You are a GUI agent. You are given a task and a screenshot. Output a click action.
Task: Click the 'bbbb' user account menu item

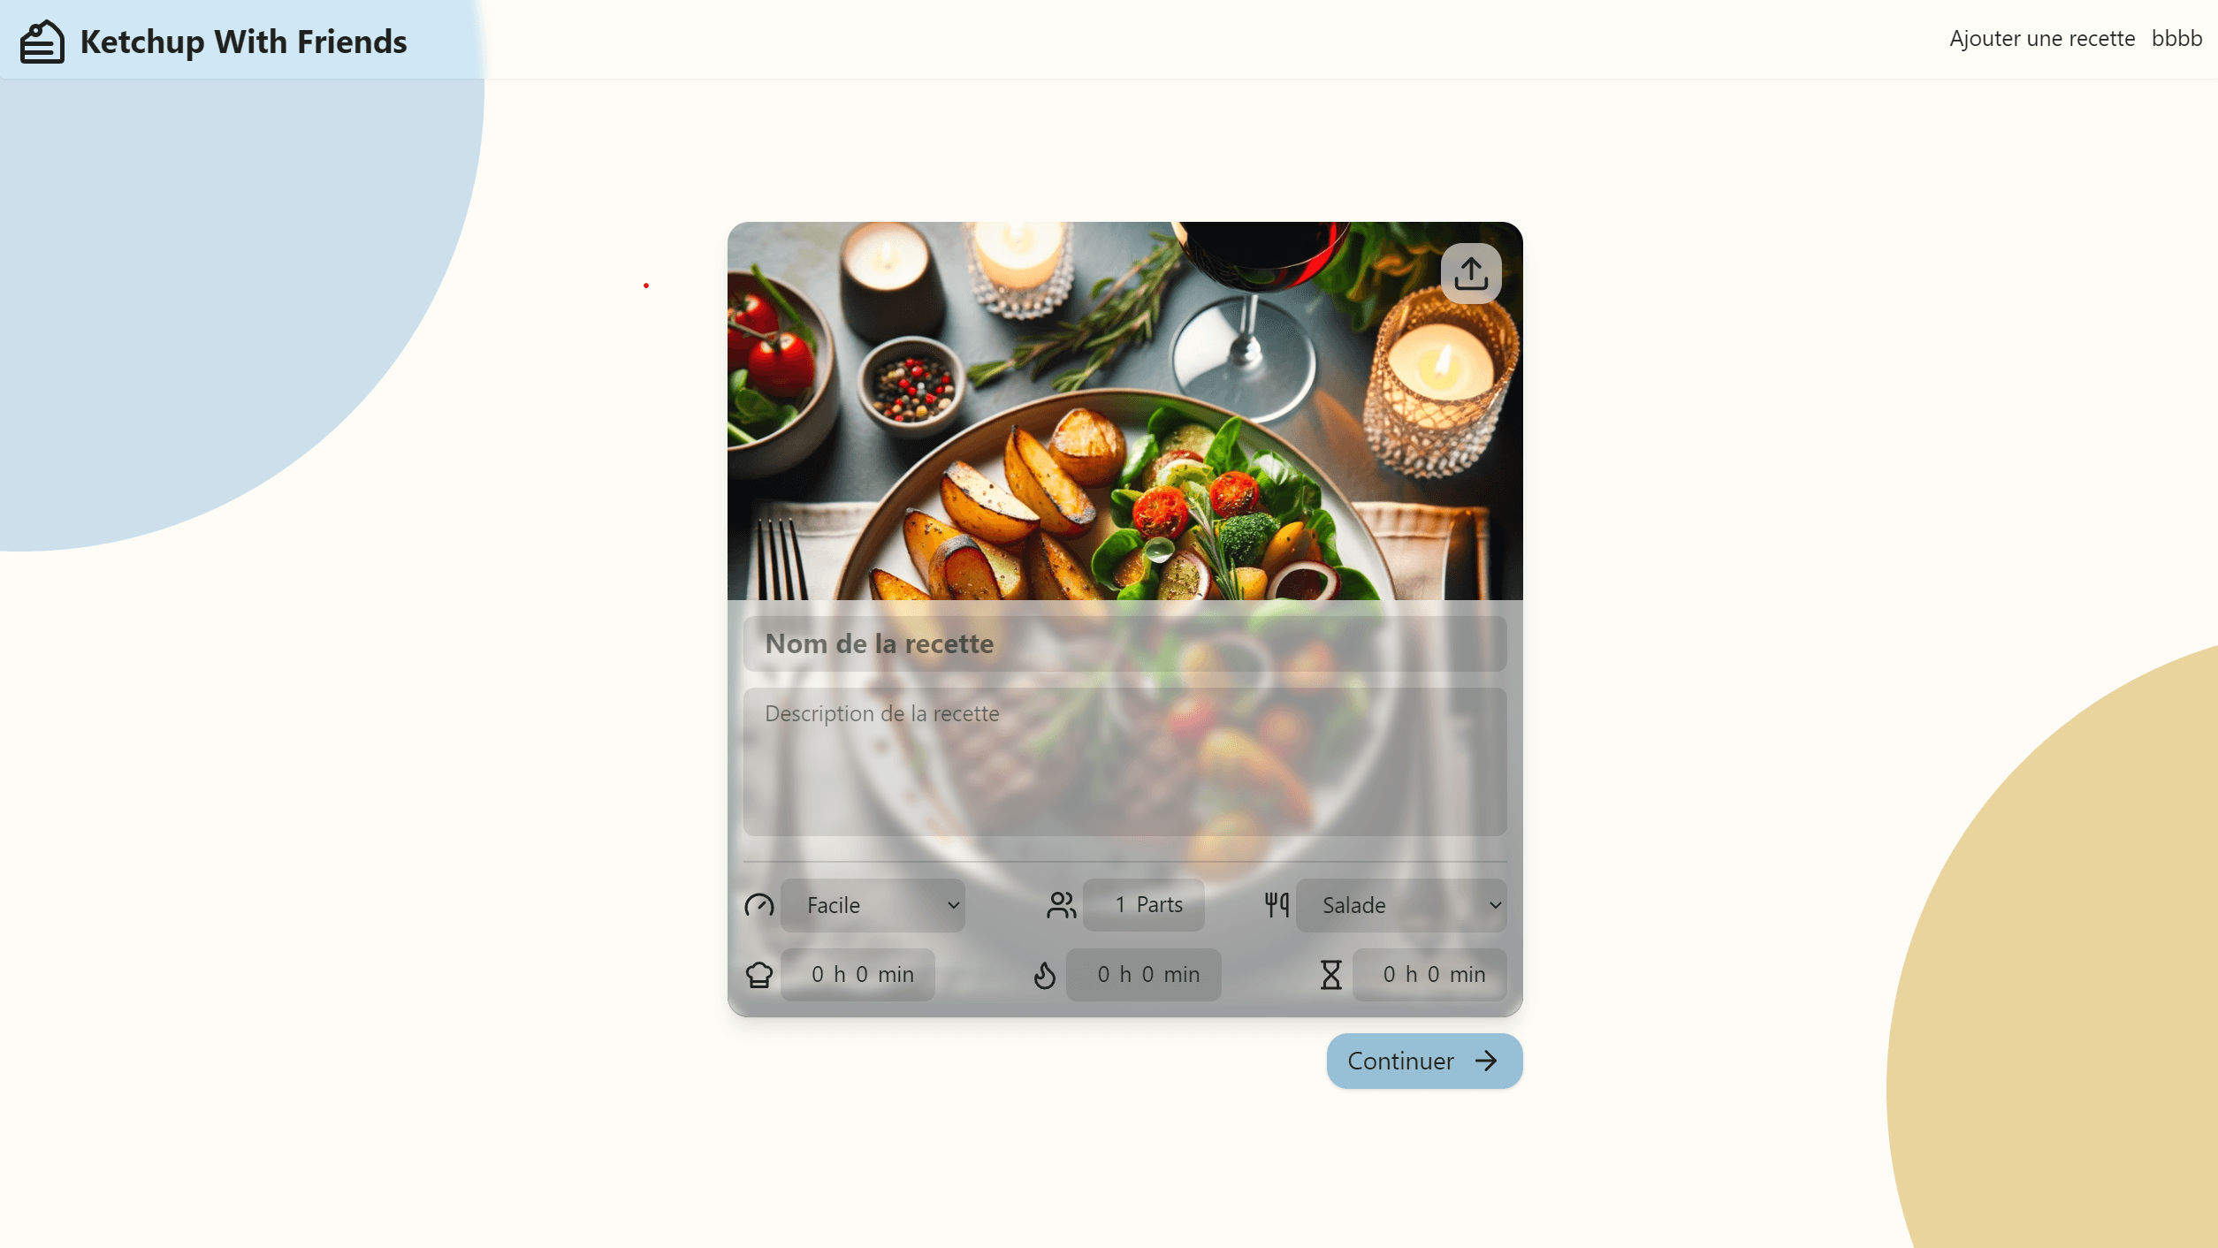pyautogui.click(x=2176, y=38)
